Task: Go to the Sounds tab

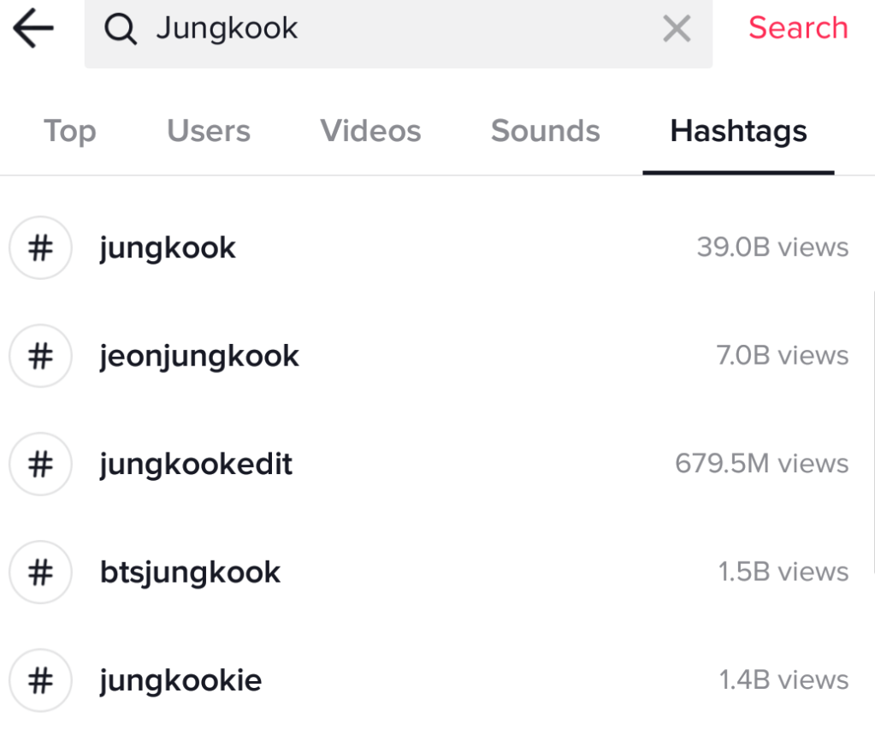Action: click(546, 131)
